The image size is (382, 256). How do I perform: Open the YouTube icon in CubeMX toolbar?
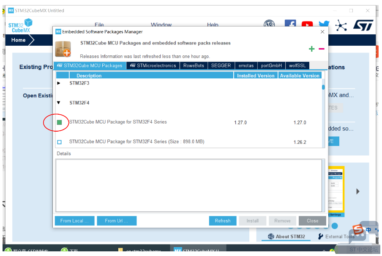pos(307,24)
